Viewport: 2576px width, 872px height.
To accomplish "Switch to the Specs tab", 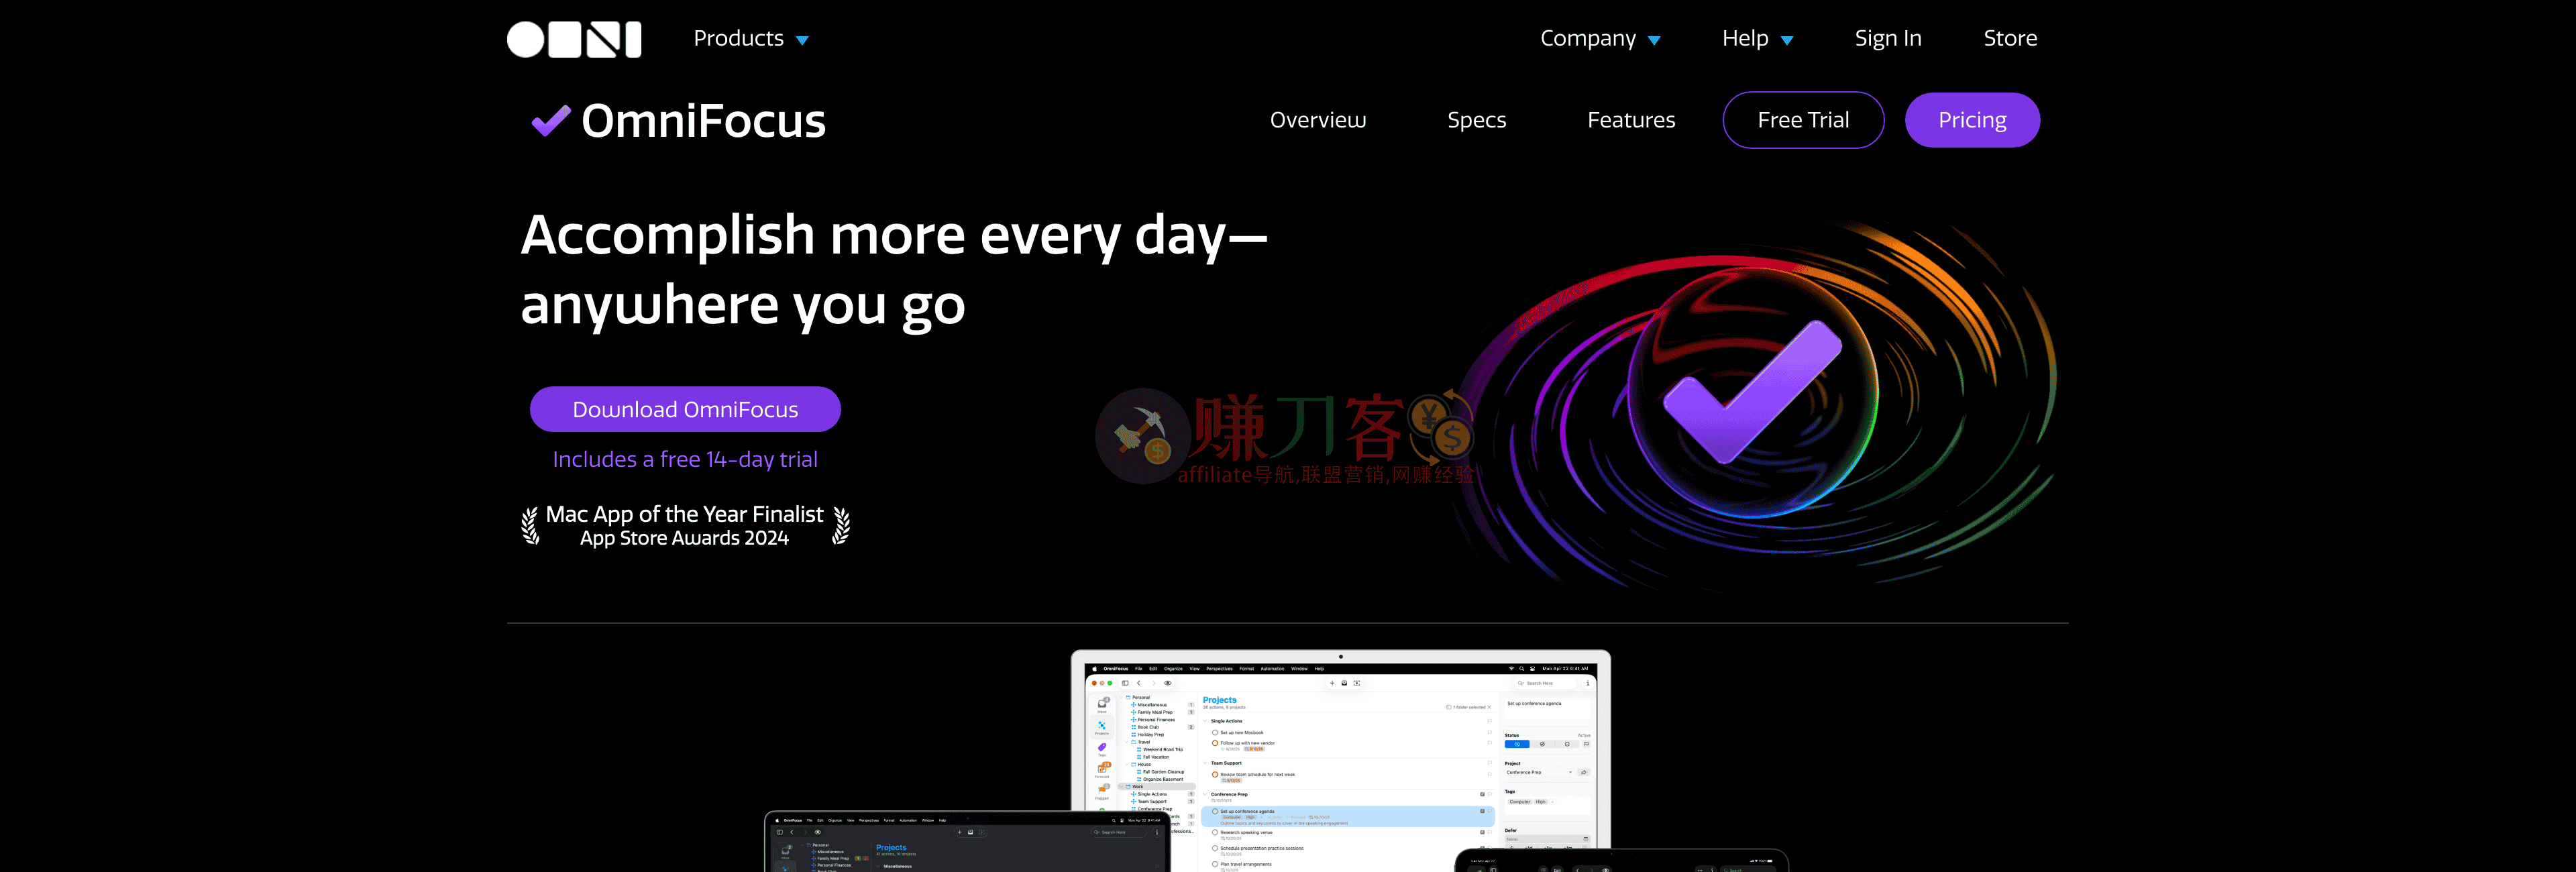I will [1477, 119].
